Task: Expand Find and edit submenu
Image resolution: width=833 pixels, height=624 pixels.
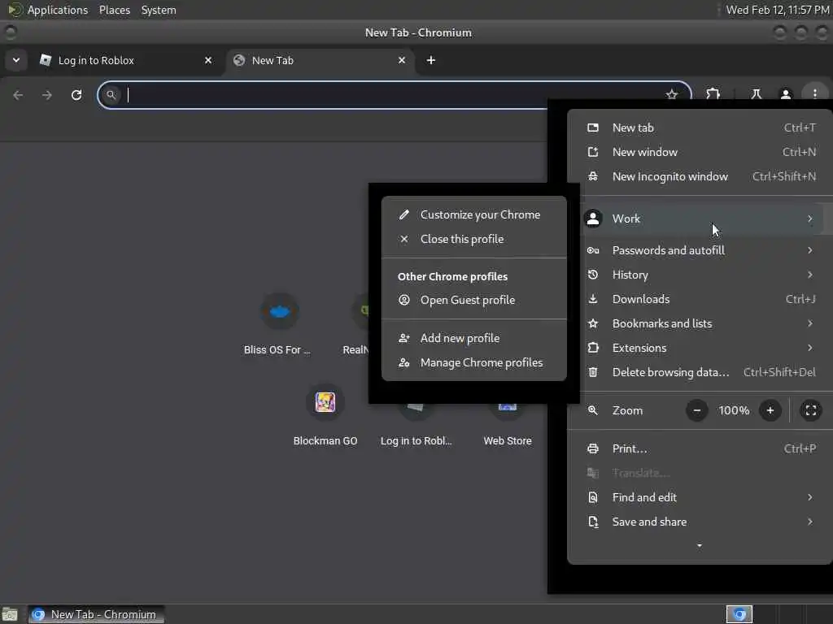Action: [x=701, y=498]
